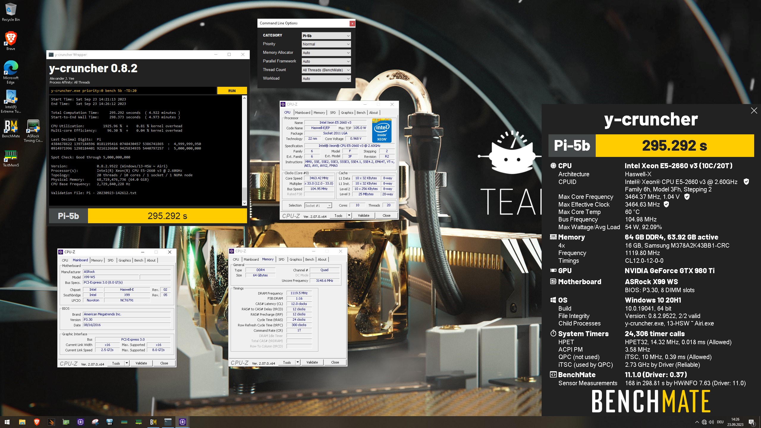761x428 pixels.
Task: Click the green RAM module taskbar icon
Action: (x=139, y=422)
